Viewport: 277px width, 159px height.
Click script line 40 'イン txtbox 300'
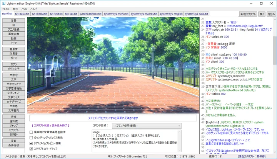pyautogui.click(x=215, y=94)
